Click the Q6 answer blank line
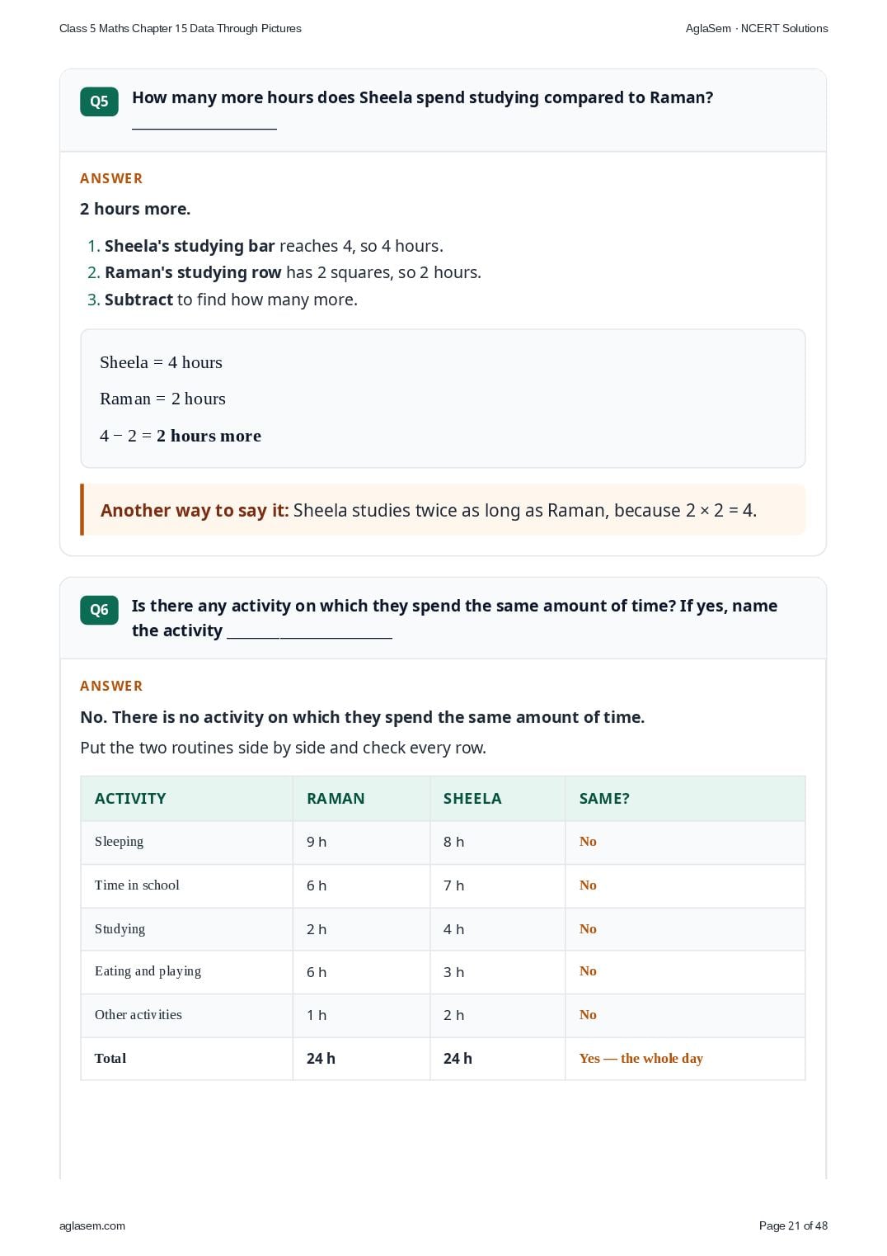The width and height of the screenshot is (887, 1256). (x=309, y=636)
